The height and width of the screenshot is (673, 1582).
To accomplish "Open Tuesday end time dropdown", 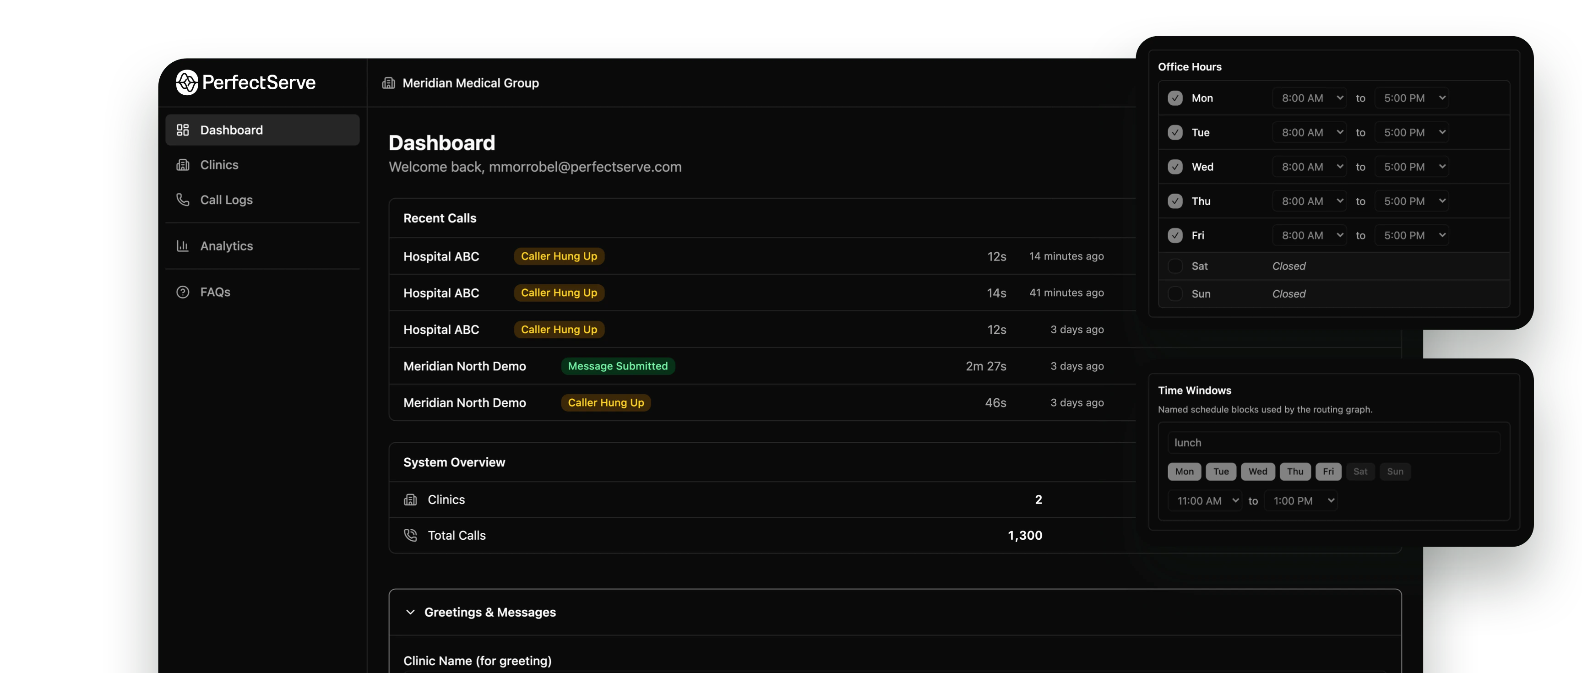I will [x=1411, y=133].
